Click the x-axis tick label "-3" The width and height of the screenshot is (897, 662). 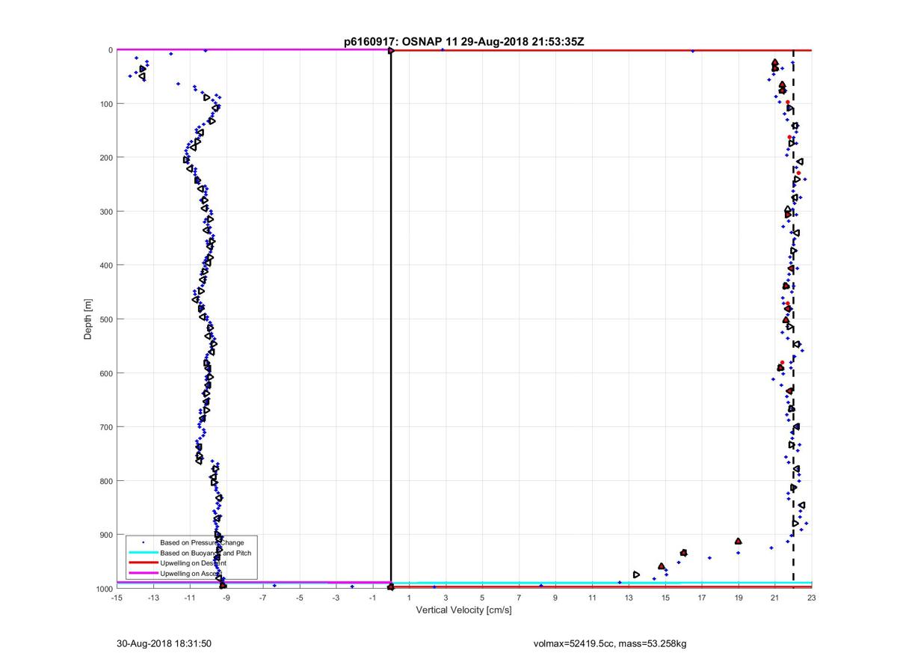click(x=336, y=598)
